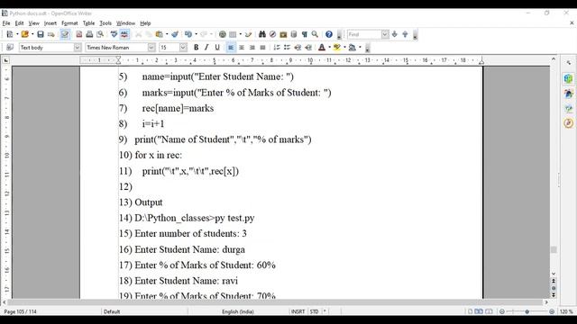Click the Hyperlink globe icon
The height and width of the screenshot is (324, 577).
(x=223, y=34)
